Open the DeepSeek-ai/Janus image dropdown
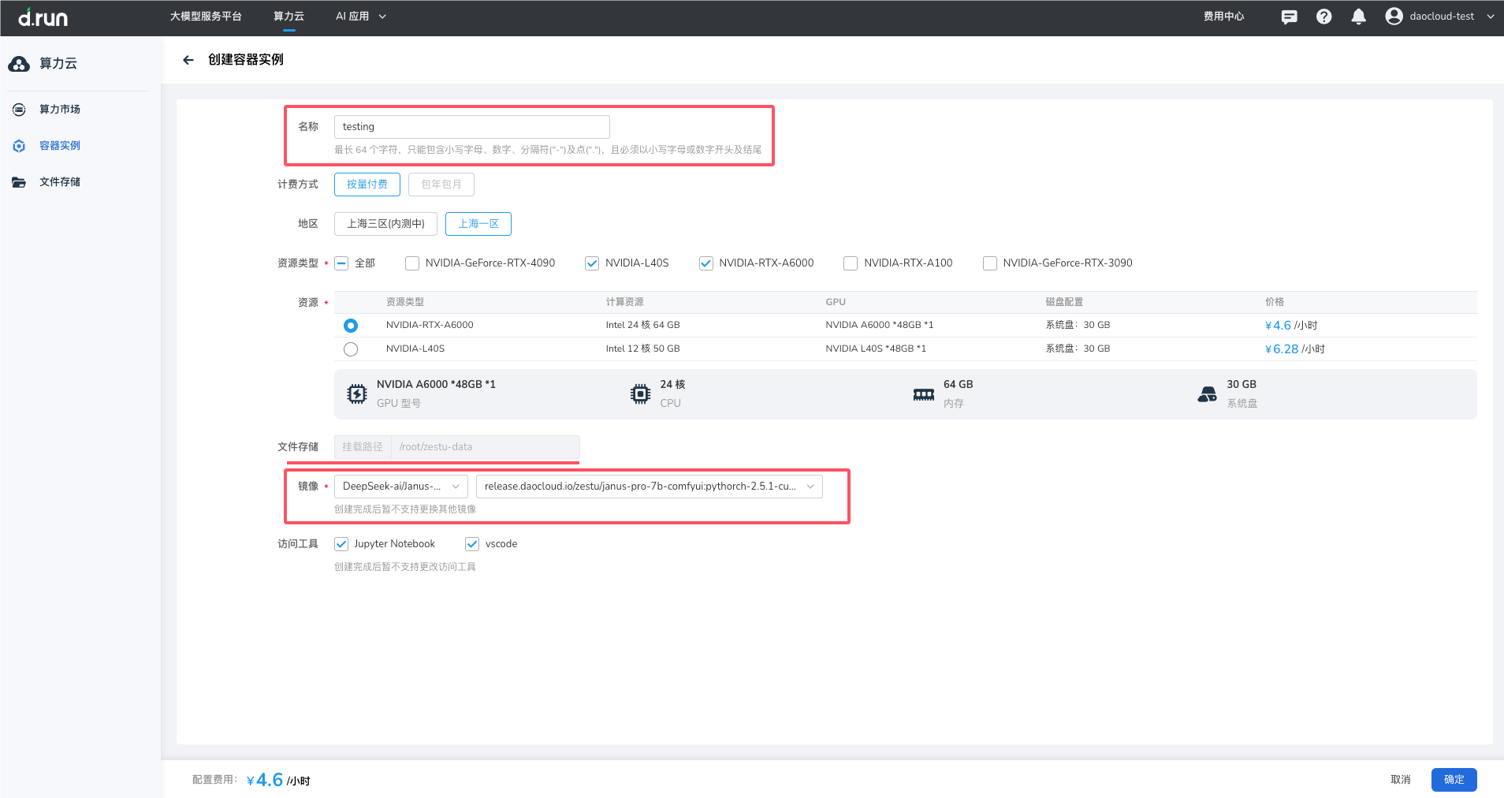 click(401, 487)
